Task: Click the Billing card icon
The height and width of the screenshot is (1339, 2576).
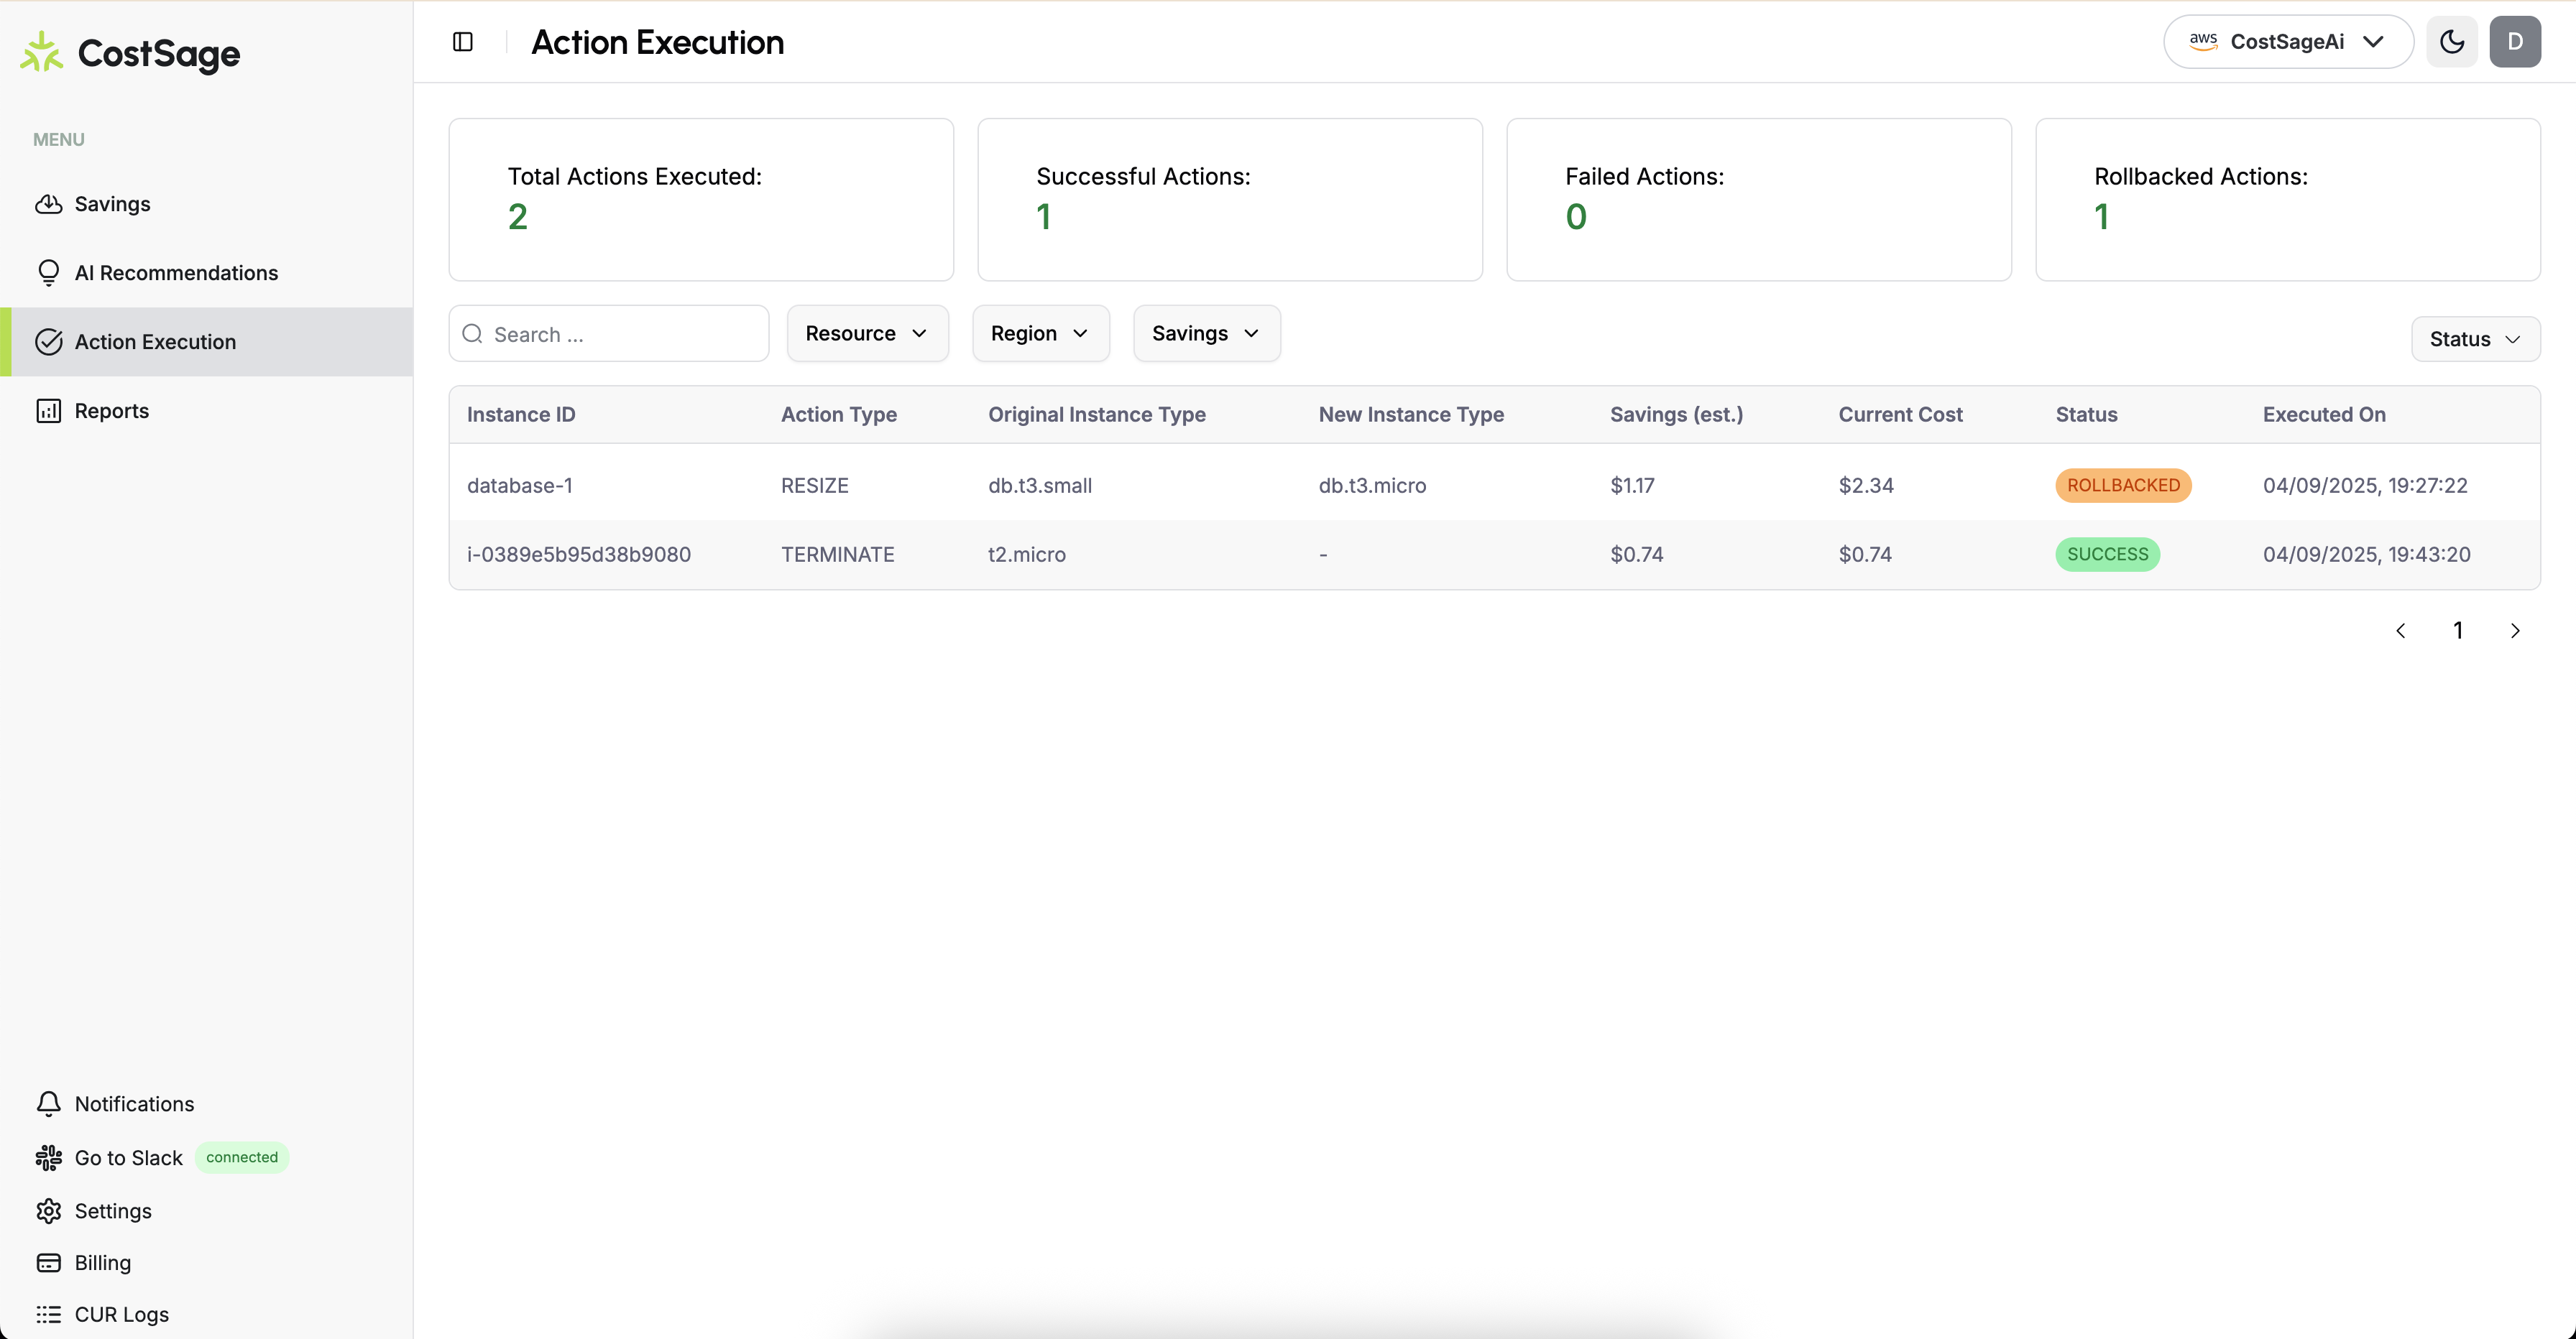Action: pyautogui.click(x=48, y=1263)
